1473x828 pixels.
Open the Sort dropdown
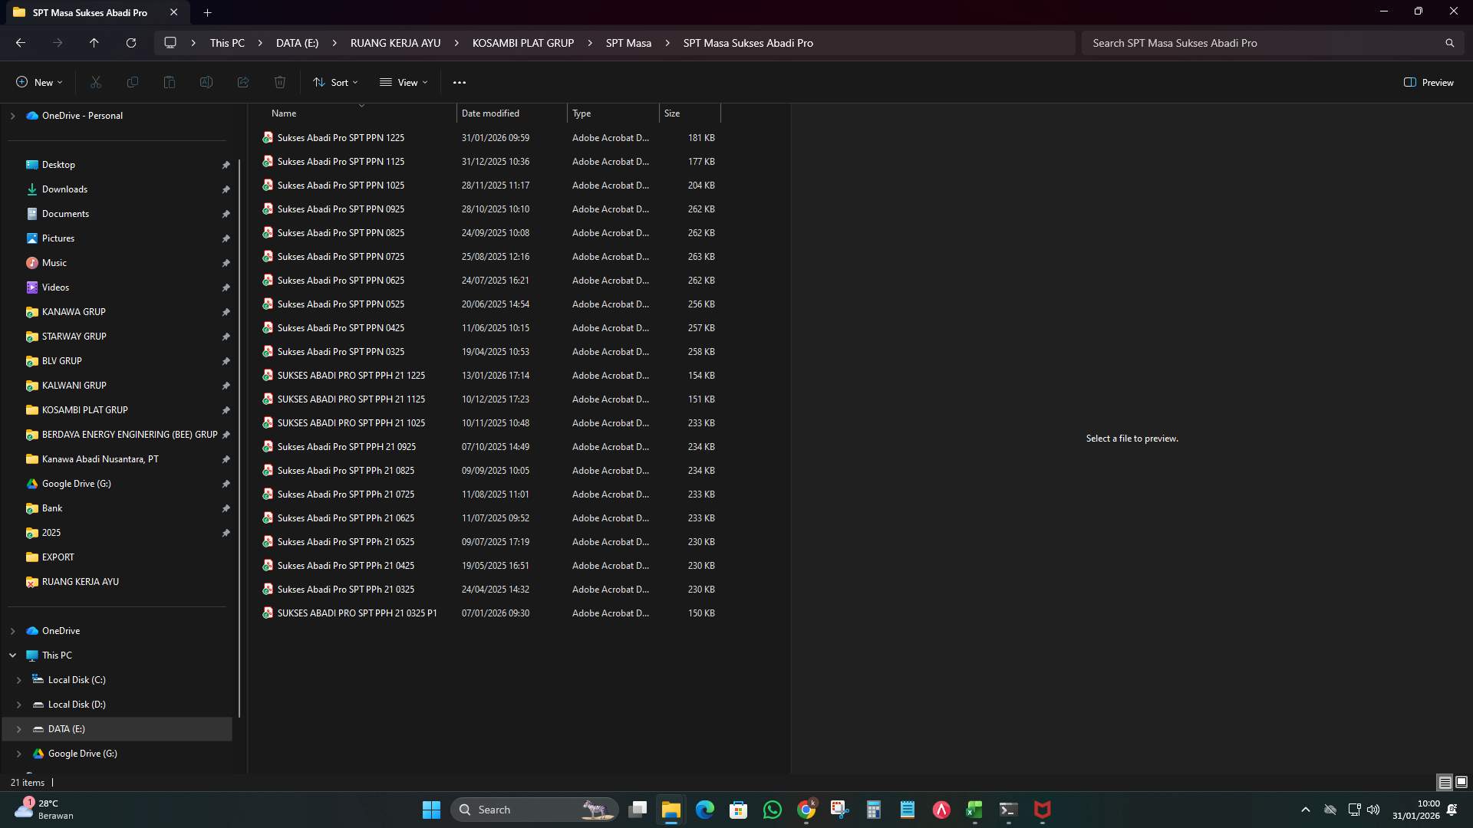click(335, 82)
